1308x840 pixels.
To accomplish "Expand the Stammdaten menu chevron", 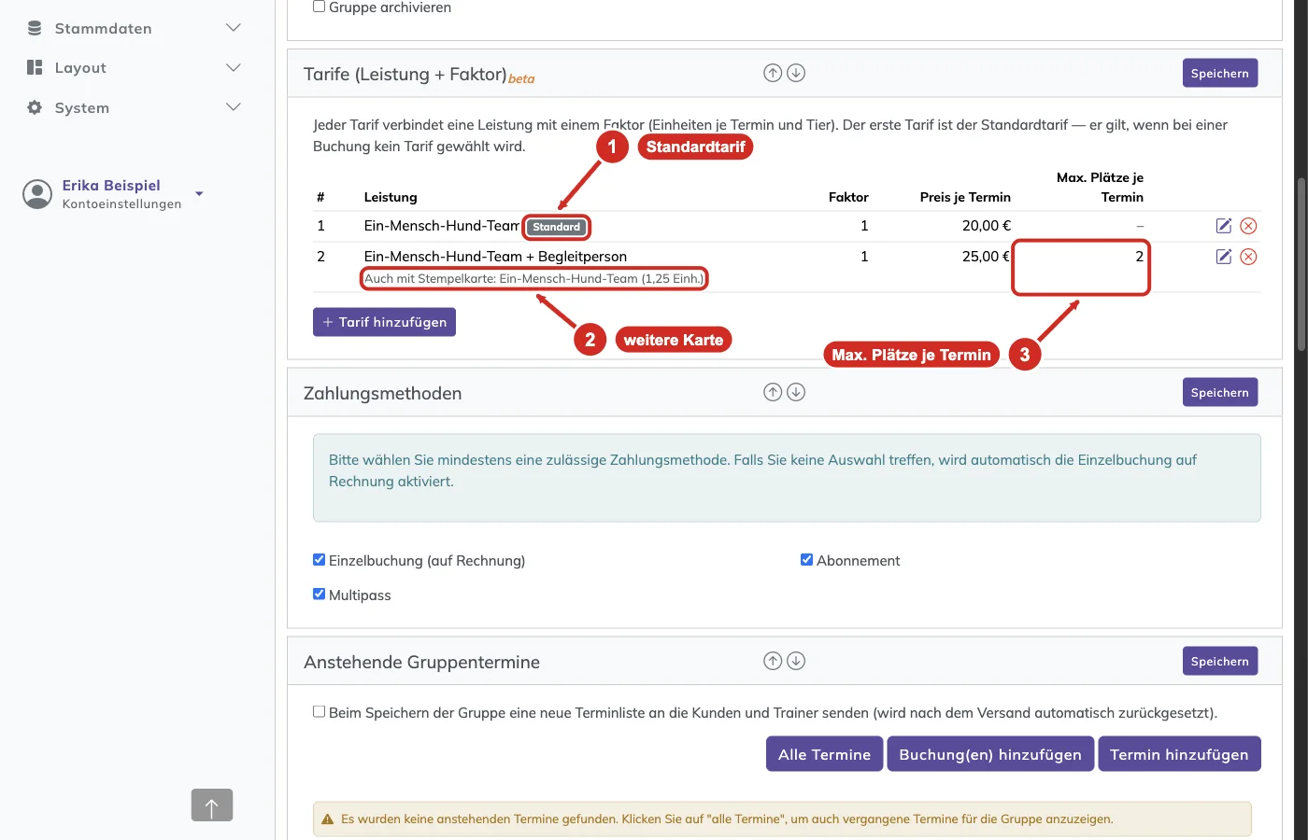I will [234, 28].
